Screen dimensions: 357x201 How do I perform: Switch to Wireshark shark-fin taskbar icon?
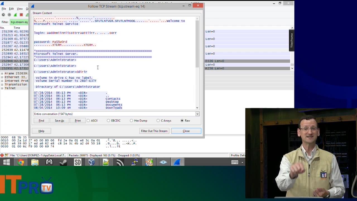pyautogui.click(x=177, y=162)
